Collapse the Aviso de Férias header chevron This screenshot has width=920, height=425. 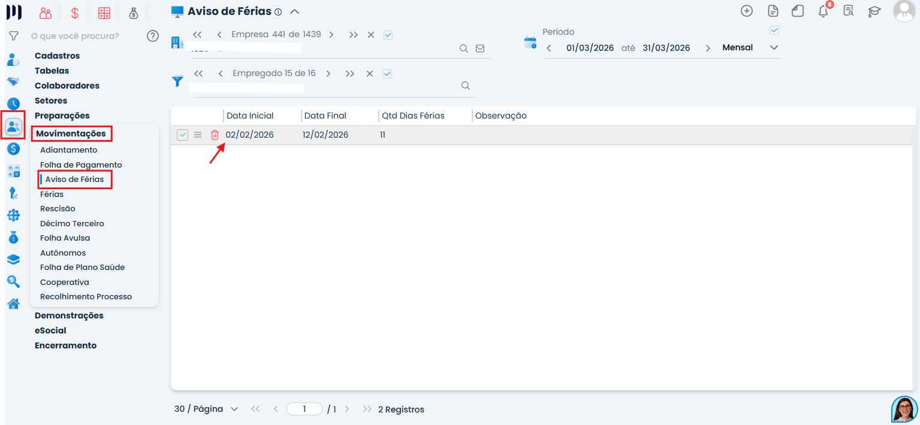point(294,11)
